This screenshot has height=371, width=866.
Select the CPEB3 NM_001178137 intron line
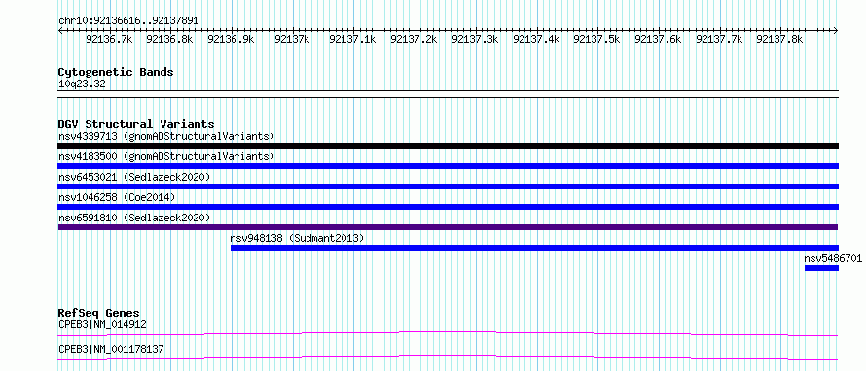[x=448, y=357]
